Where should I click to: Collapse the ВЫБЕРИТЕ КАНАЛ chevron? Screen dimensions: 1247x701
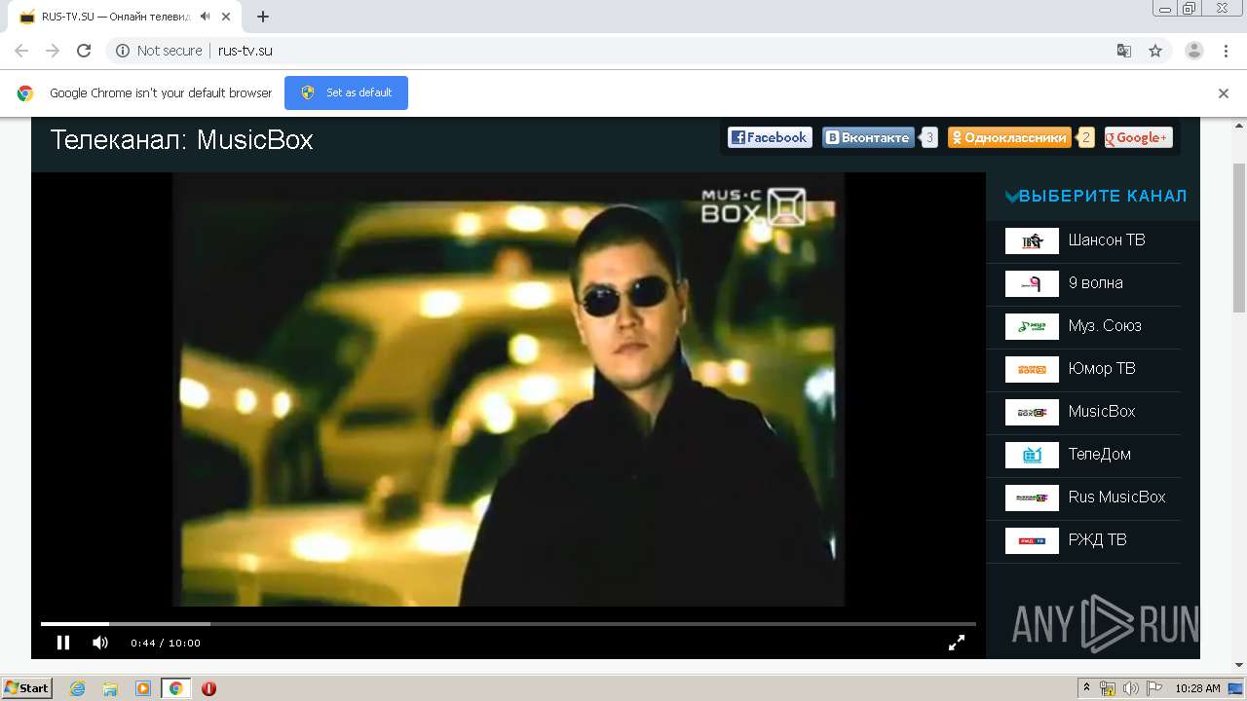pyautogui.click(x=1011, y=197)
